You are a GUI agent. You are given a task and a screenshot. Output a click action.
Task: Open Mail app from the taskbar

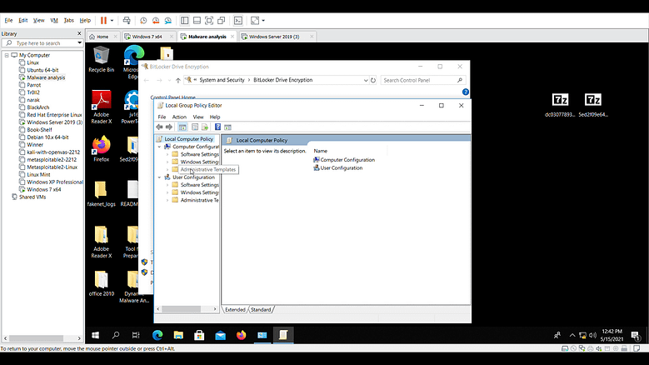220,335
